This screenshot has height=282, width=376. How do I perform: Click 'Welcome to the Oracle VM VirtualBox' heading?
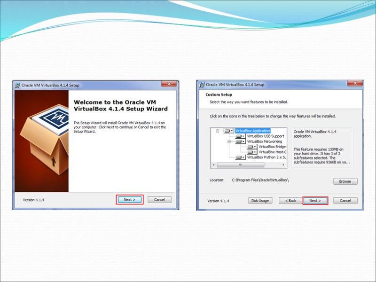(x=121, y=105)
